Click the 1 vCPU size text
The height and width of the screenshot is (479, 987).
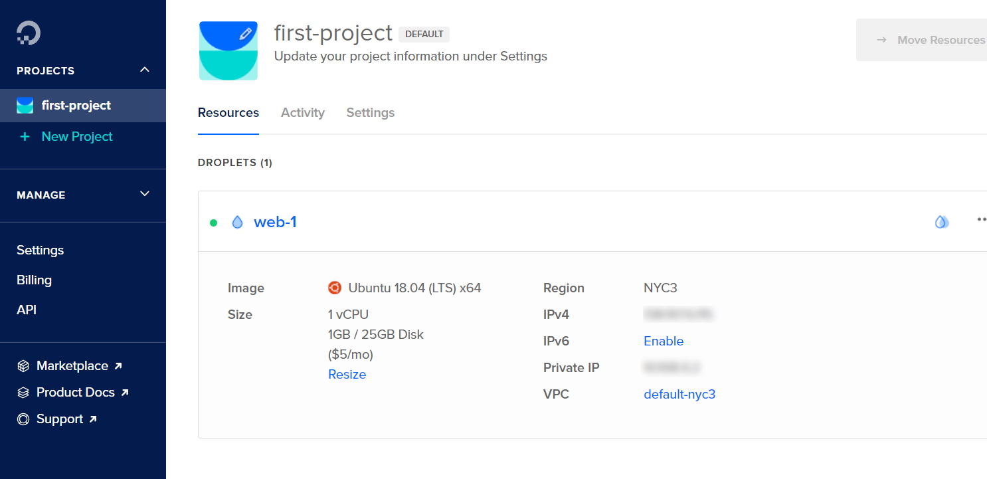pos(348,314)
